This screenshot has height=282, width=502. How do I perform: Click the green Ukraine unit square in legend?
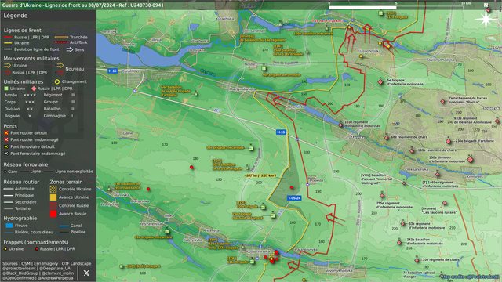coord(6,89)
